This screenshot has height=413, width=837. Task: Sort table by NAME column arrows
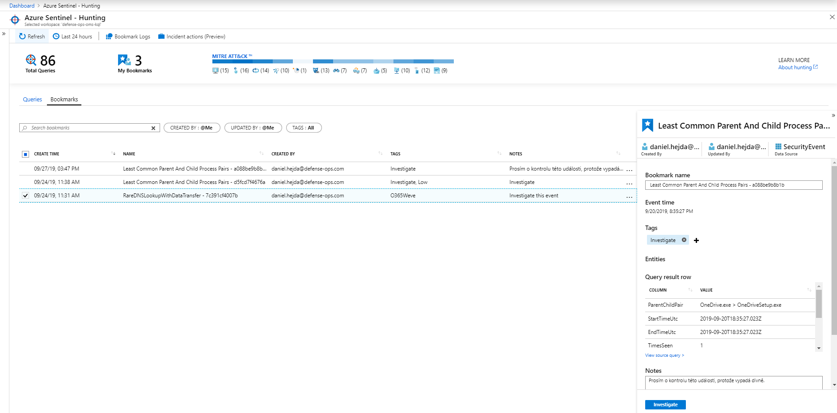click(x=262, y=154)
